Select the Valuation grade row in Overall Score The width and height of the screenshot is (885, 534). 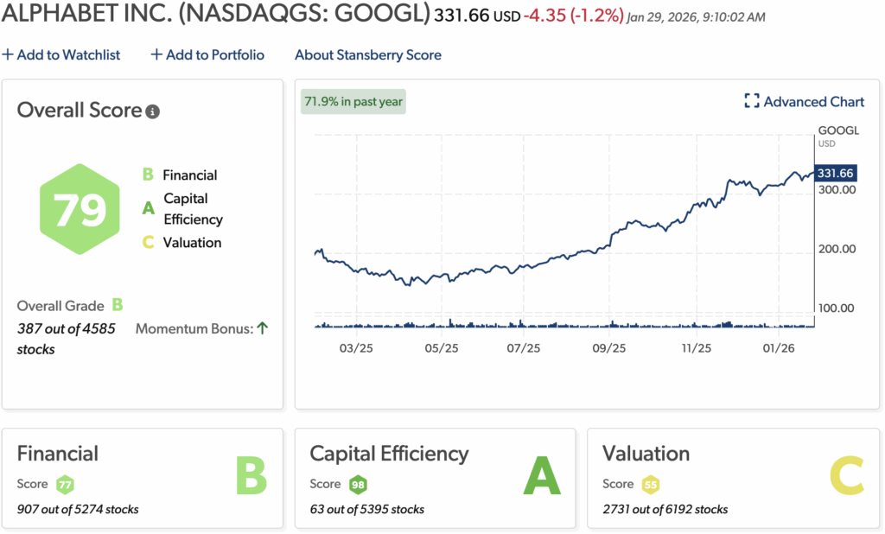click(182, 243)
